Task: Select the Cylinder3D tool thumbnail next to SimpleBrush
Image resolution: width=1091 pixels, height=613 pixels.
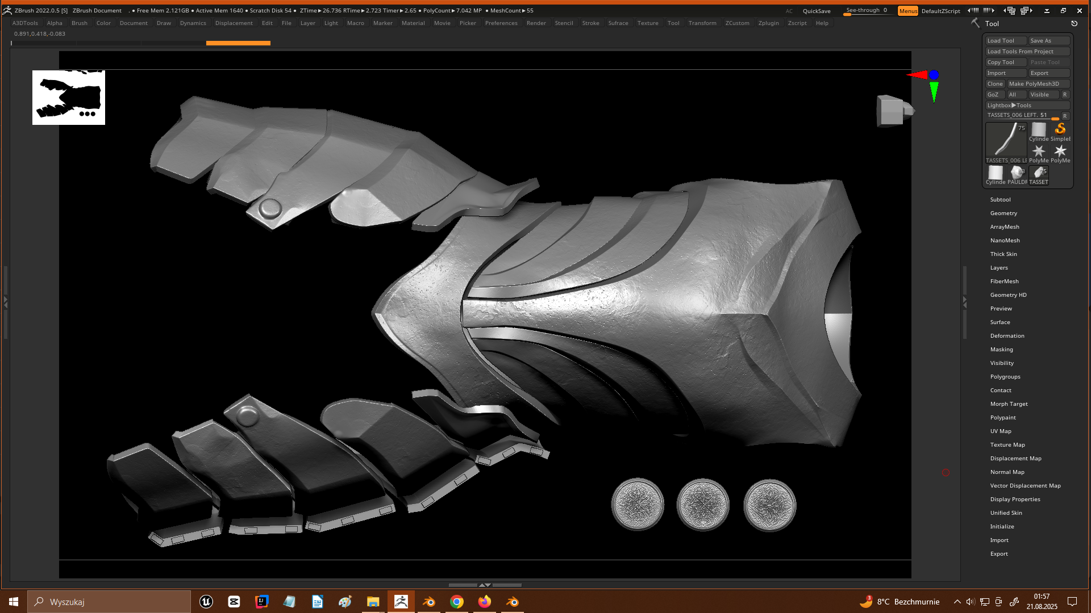Action: coord(1039,132)
